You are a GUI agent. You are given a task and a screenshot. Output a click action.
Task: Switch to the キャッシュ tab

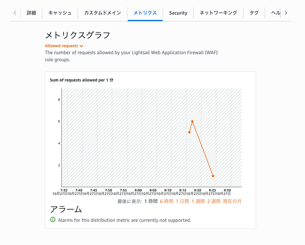(x=60, y=13)
